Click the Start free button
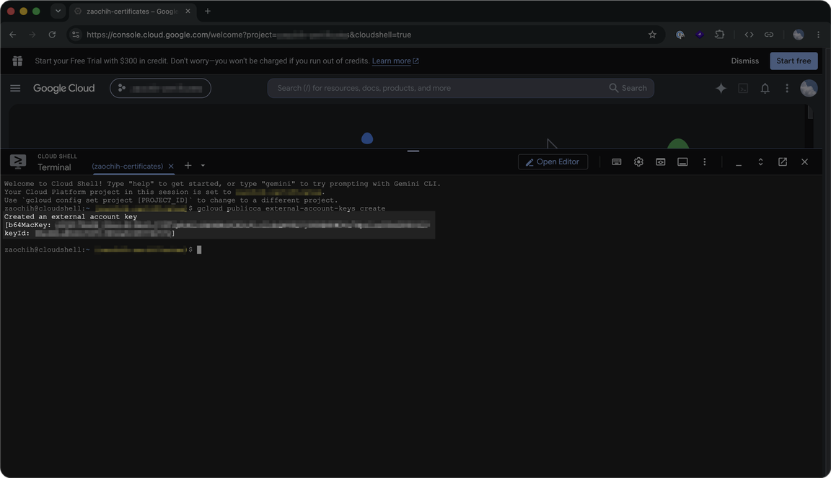This screenshot has height=478, width=831. coord(793,61)
